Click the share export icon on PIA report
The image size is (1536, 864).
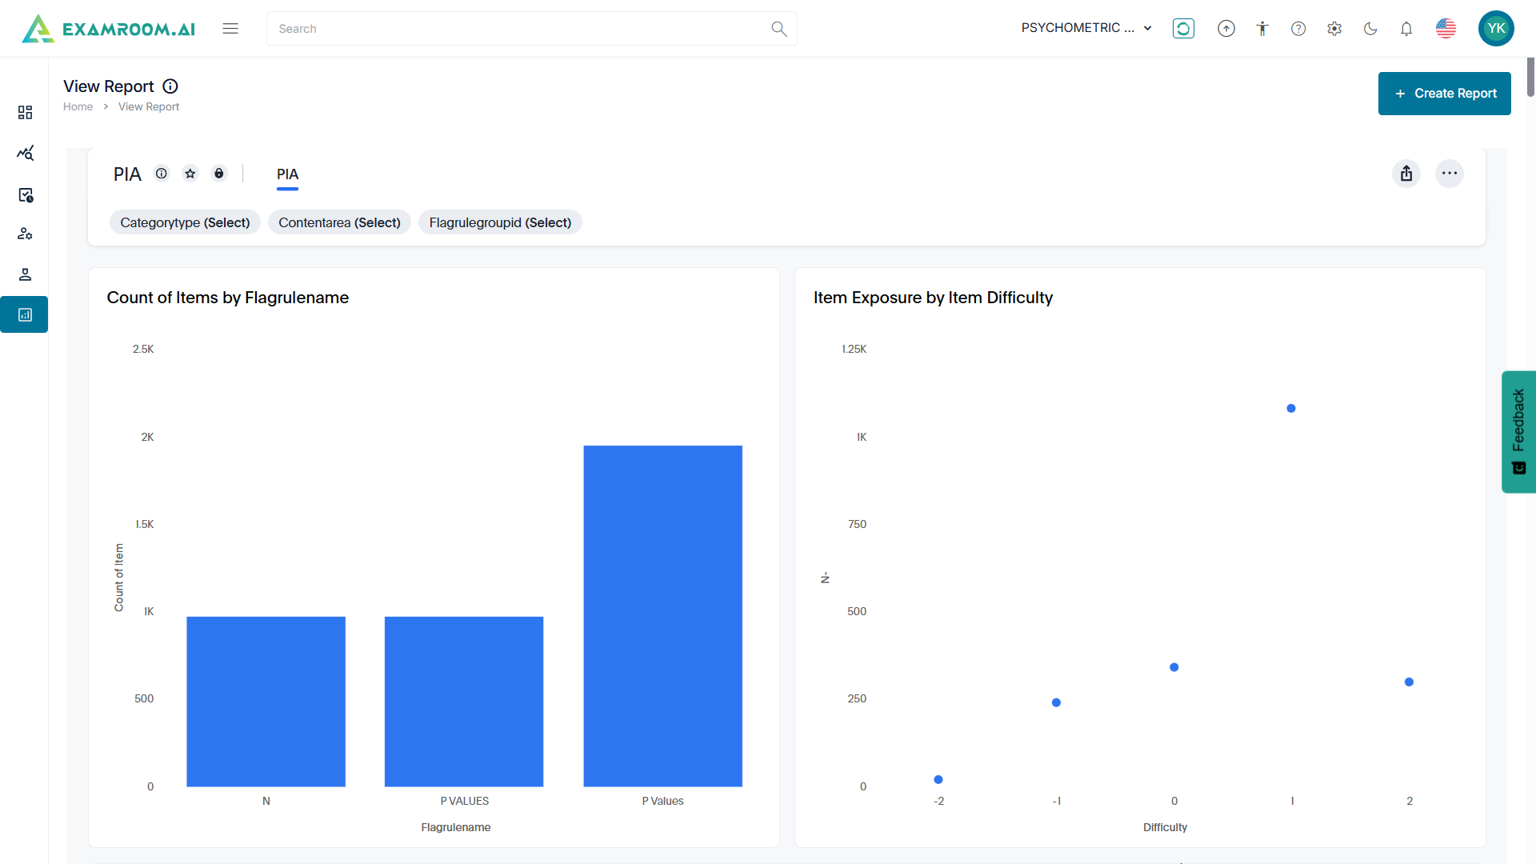click(1406, 174)
